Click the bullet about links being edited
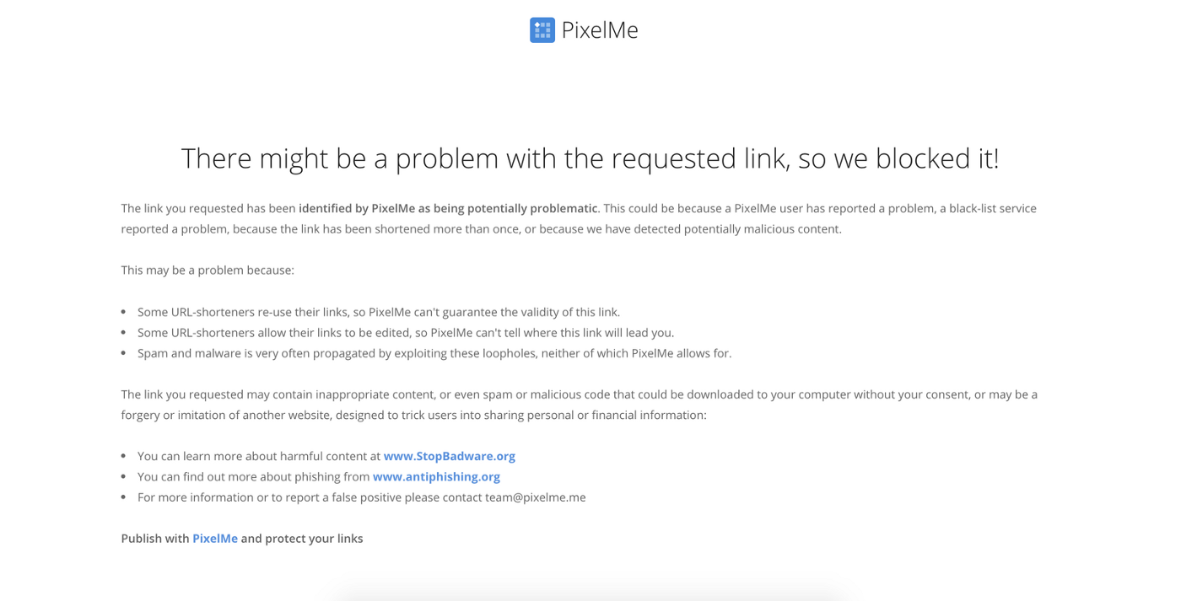The width and height of the screenshot is (1181, 601). 406,333
